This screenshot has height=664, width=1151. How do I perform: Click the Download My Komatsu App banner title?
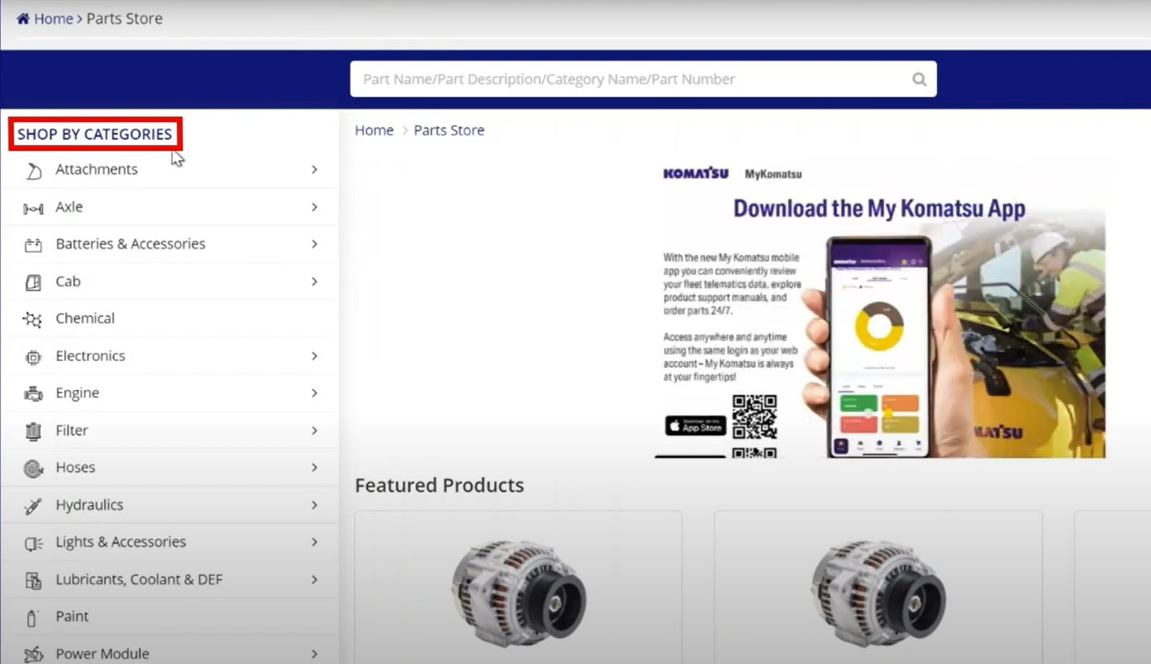point(879,208)
